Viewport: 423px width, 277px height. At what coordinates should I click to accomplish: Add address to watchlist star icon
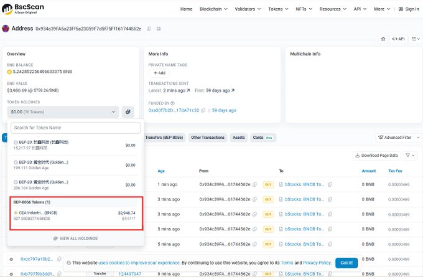pyautogui.click(x=383, y=39)
